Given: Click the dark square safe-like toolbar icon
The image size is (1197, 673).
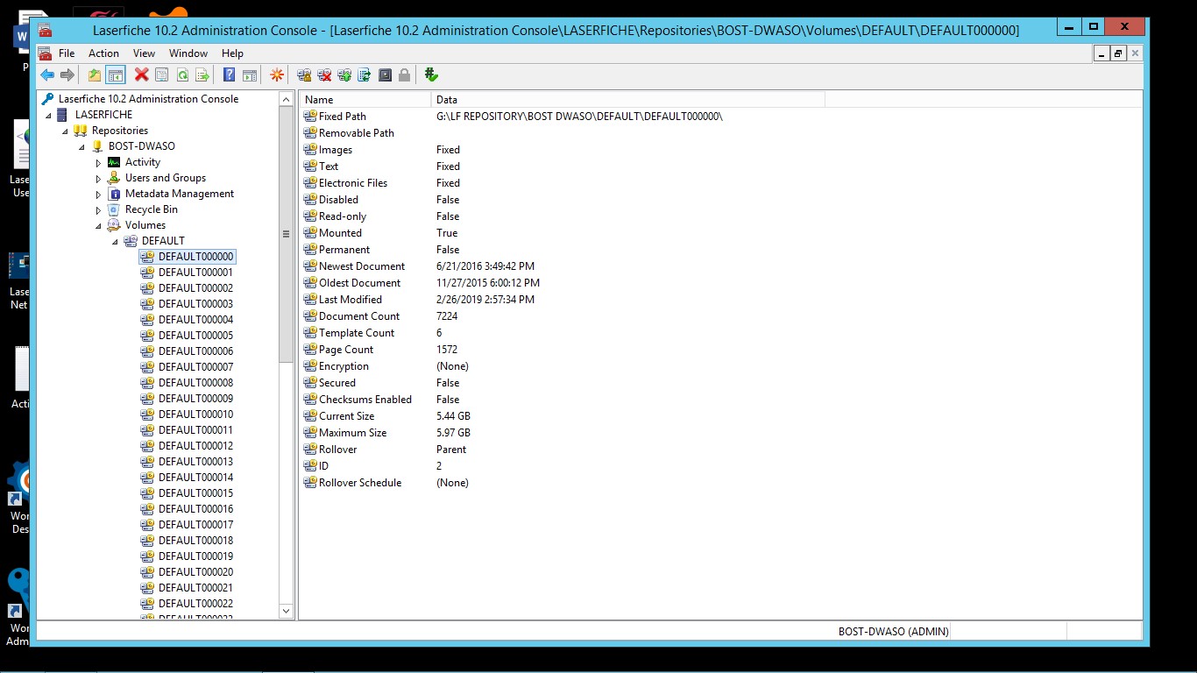Looking at the screenshot, I should pyautogui.click(x=385, y=75).
